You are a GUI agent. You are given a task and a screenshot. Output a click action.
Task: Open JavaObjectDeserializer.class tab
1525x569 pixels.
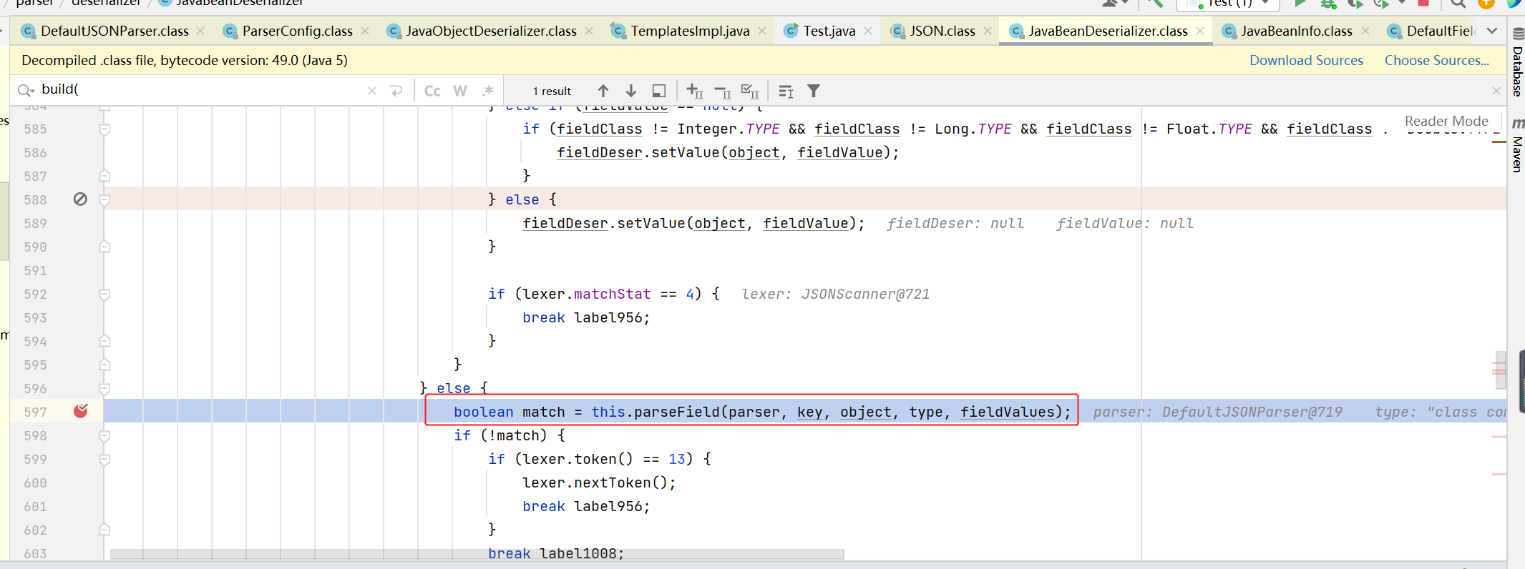point(491,31)
